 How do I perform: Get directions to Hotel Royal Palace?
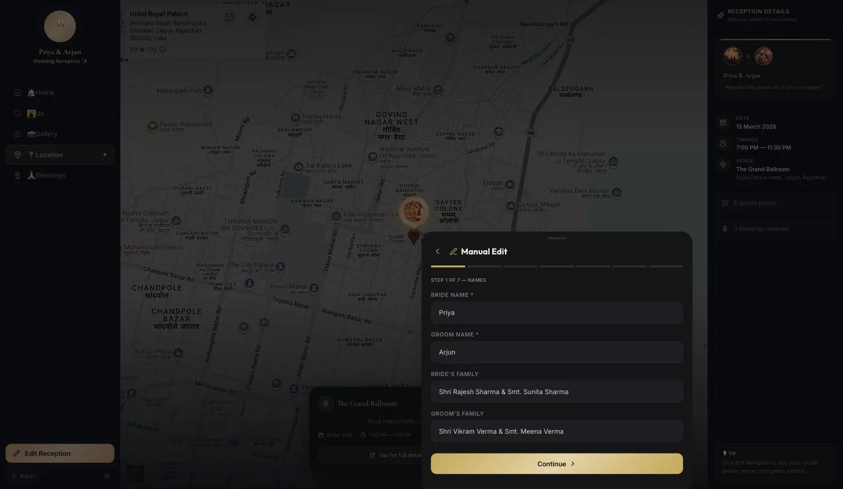pos(252,17)
